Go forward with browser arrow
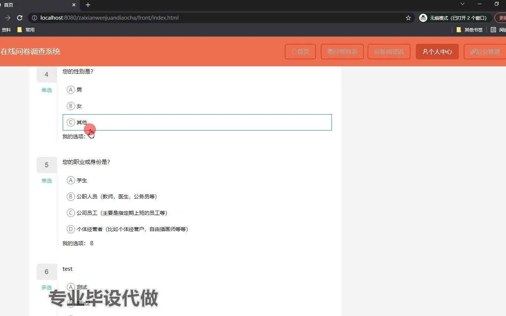 (7, 18)
